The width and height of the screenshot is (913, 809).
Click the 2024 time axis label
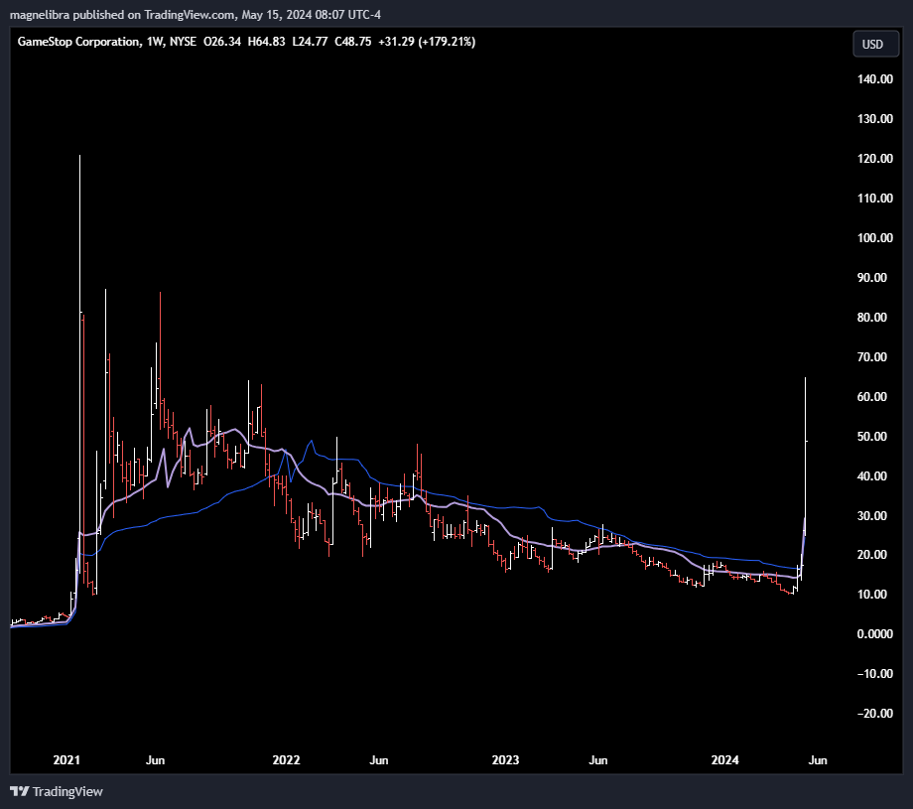pos(724,760)
